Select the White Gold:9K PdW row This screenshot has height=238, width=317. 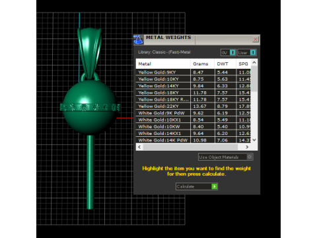(194, 113)
